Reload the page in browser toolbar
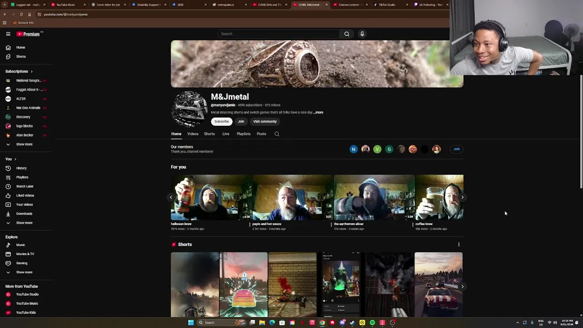Screen dimensions: 583x328 [21, 14]
